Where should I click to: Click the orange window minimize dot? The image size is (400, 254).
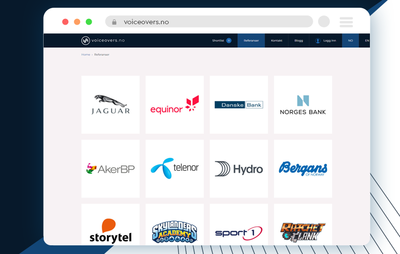click(77, 22)
